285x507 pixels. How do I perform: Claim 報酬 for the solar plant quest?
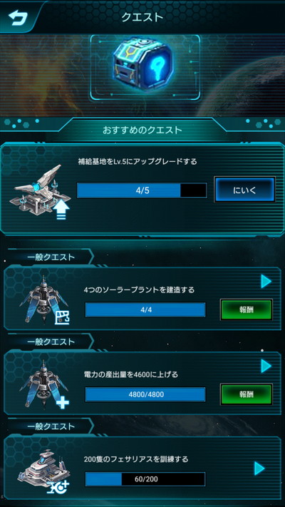[247, 309]
